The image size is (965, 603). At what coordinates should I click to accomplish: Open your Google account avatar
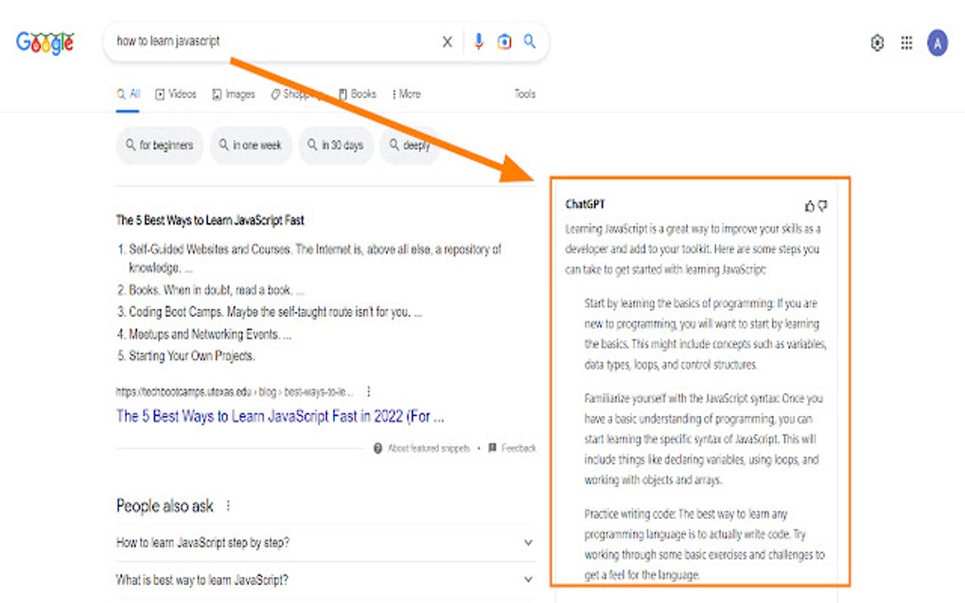[936, 42]
